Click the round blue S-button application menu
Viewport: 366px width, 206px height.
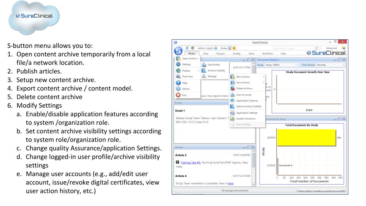(x=178, y=51)
